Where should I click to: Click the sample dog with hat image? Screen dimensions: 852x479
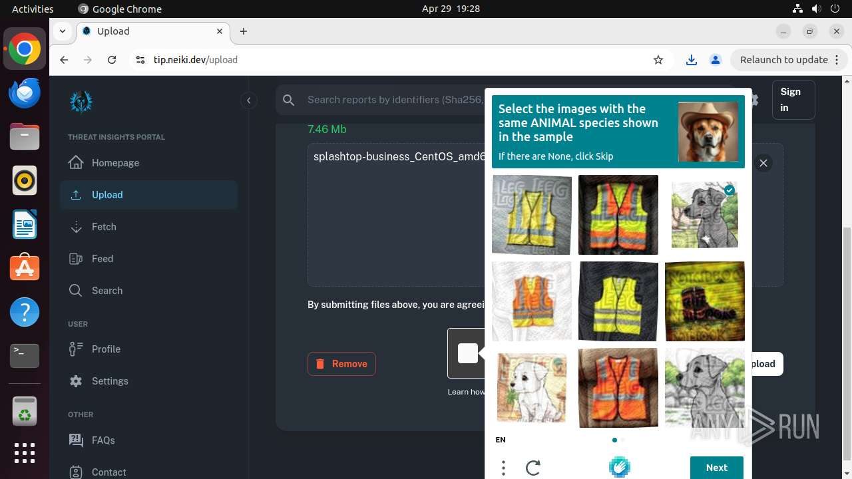[708, 132]
